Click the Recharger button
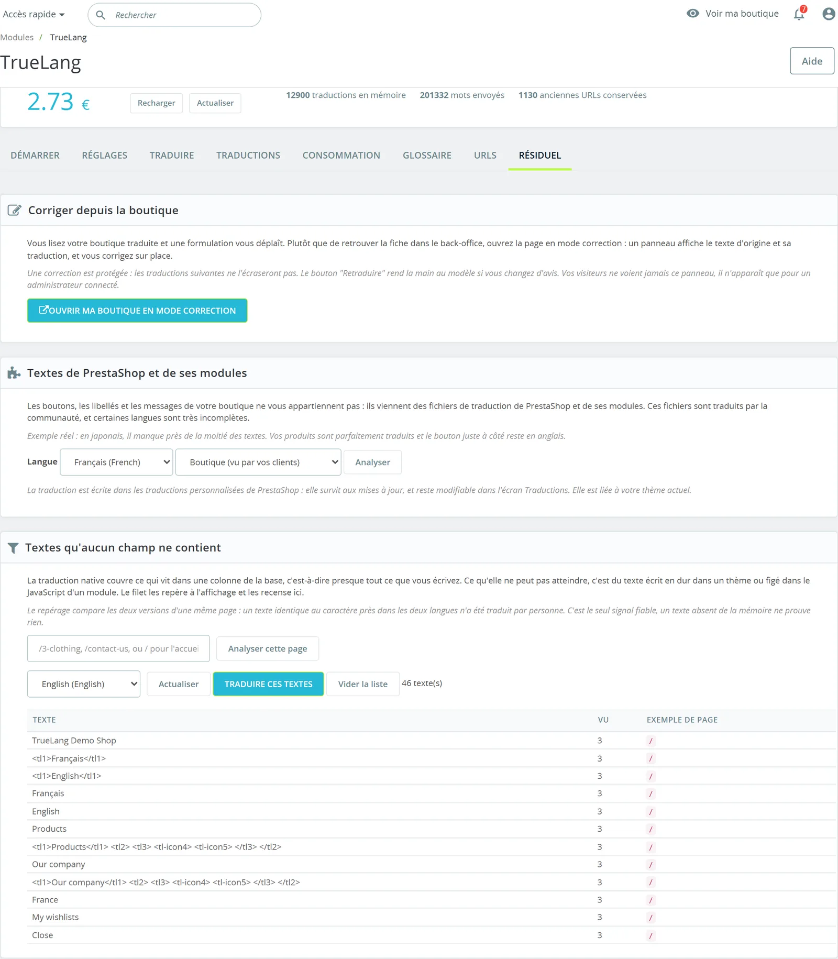 click(157, 103)
